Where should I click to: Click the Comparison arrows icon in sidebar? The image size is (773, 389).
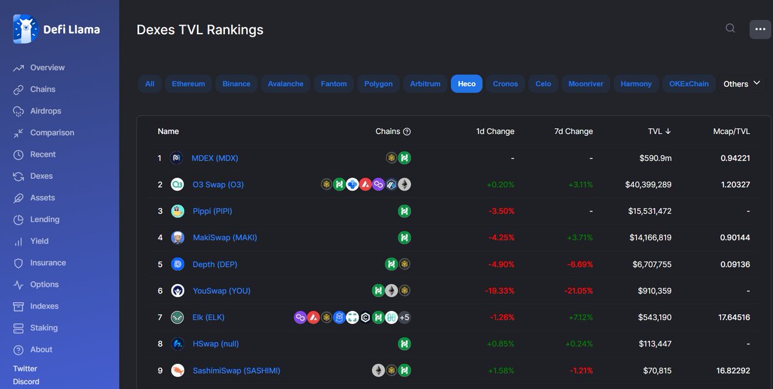click(x=19, y=133)
